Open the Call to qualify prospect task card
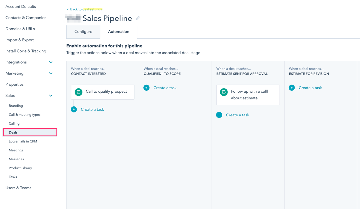 106,92
